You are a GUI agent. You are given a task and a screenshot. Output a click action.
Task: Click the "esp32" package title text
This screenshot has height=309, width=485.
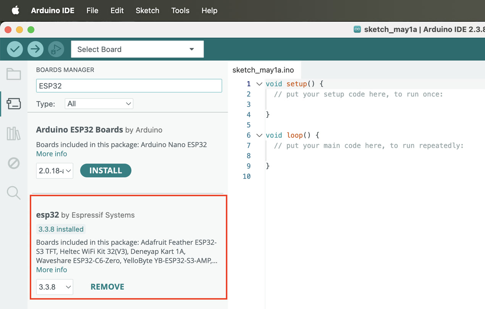click(x=48, y=215)
